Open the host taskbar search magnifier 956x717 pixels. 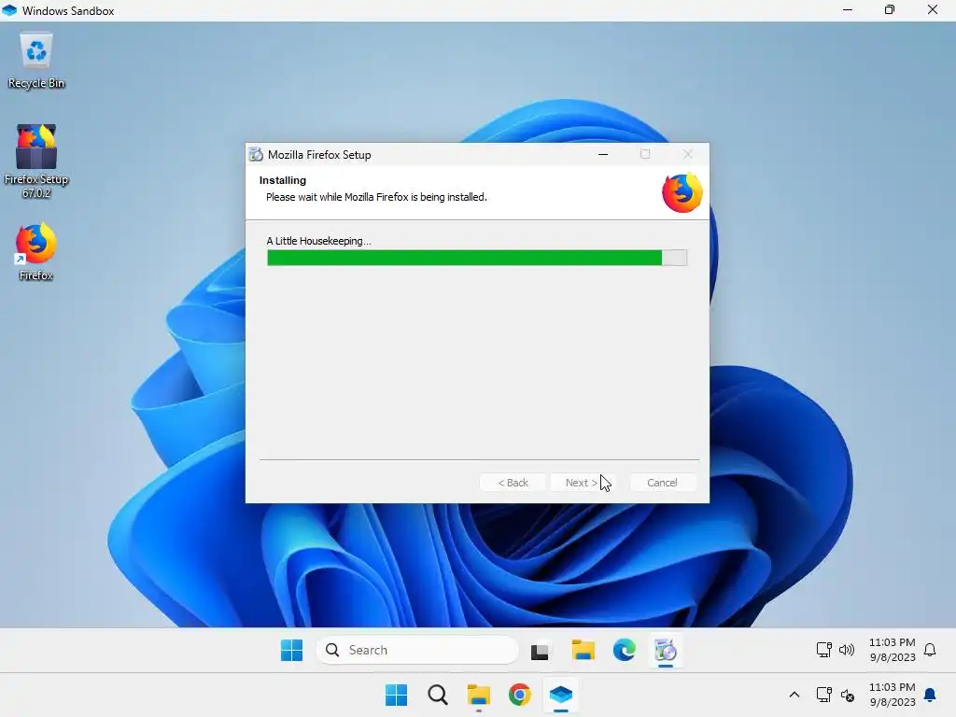pos(437,695)
